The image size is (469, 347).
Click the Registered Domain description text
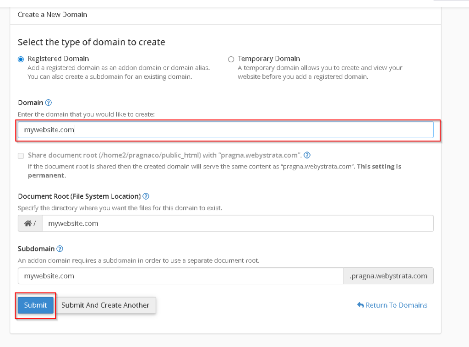(x=119, y=72)
